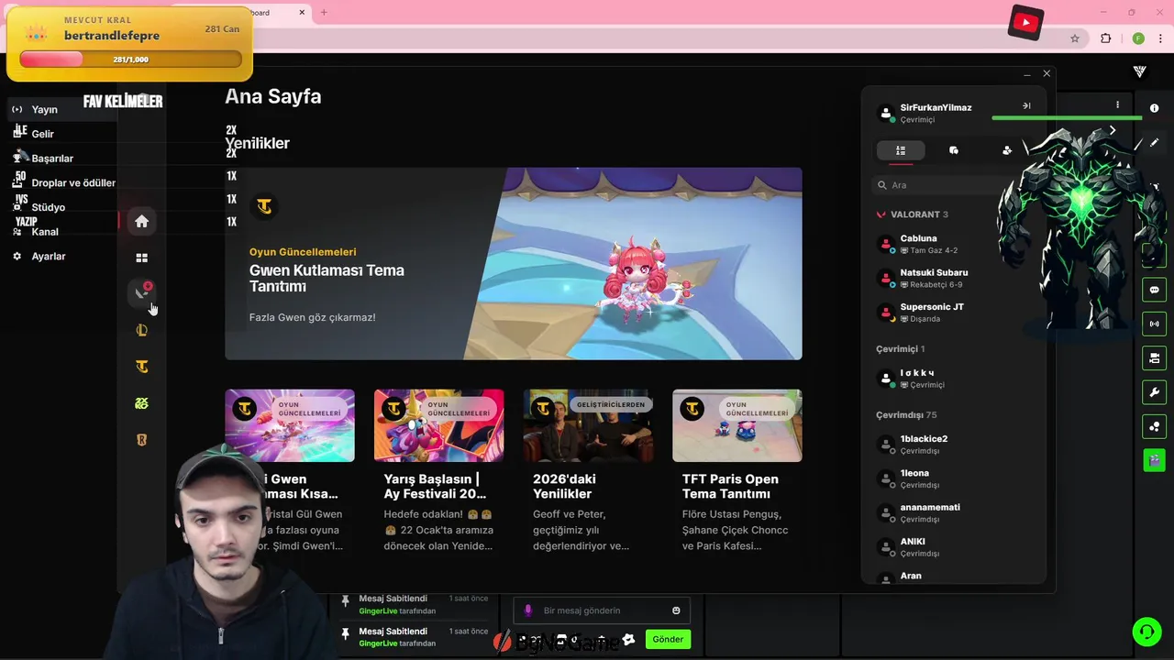The image size is (1174, 660).
Task: Open the grid dashboard icon in sidebar
Action: [141, 258]
